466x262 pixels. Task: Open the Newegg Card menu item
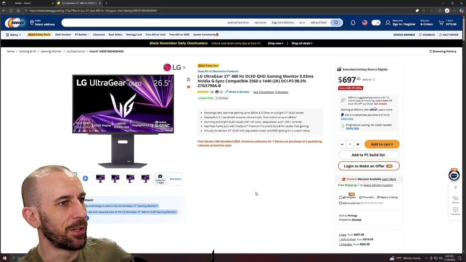pos(134,35)
